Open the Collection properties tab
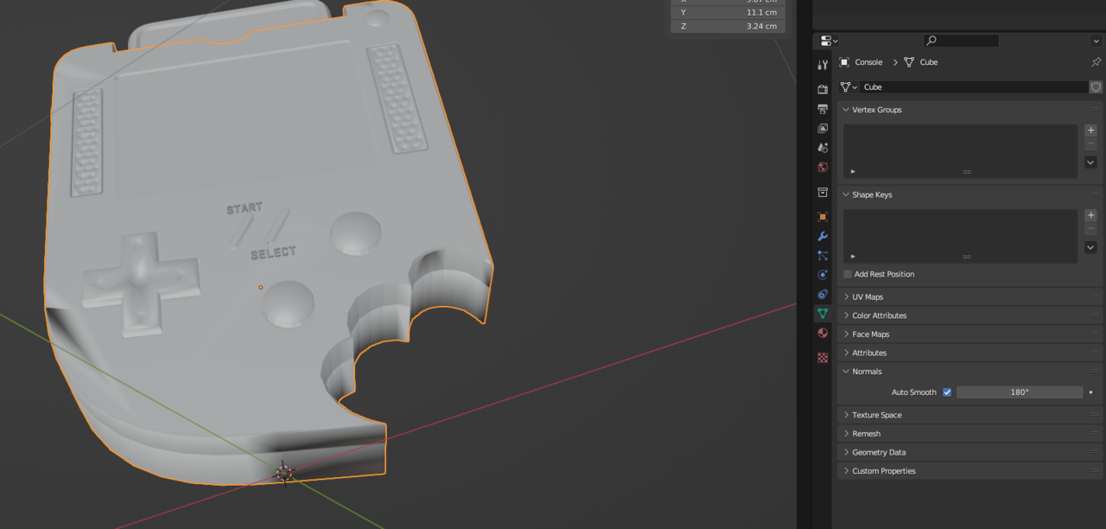 pyautogui.click(x=823, y=192)
